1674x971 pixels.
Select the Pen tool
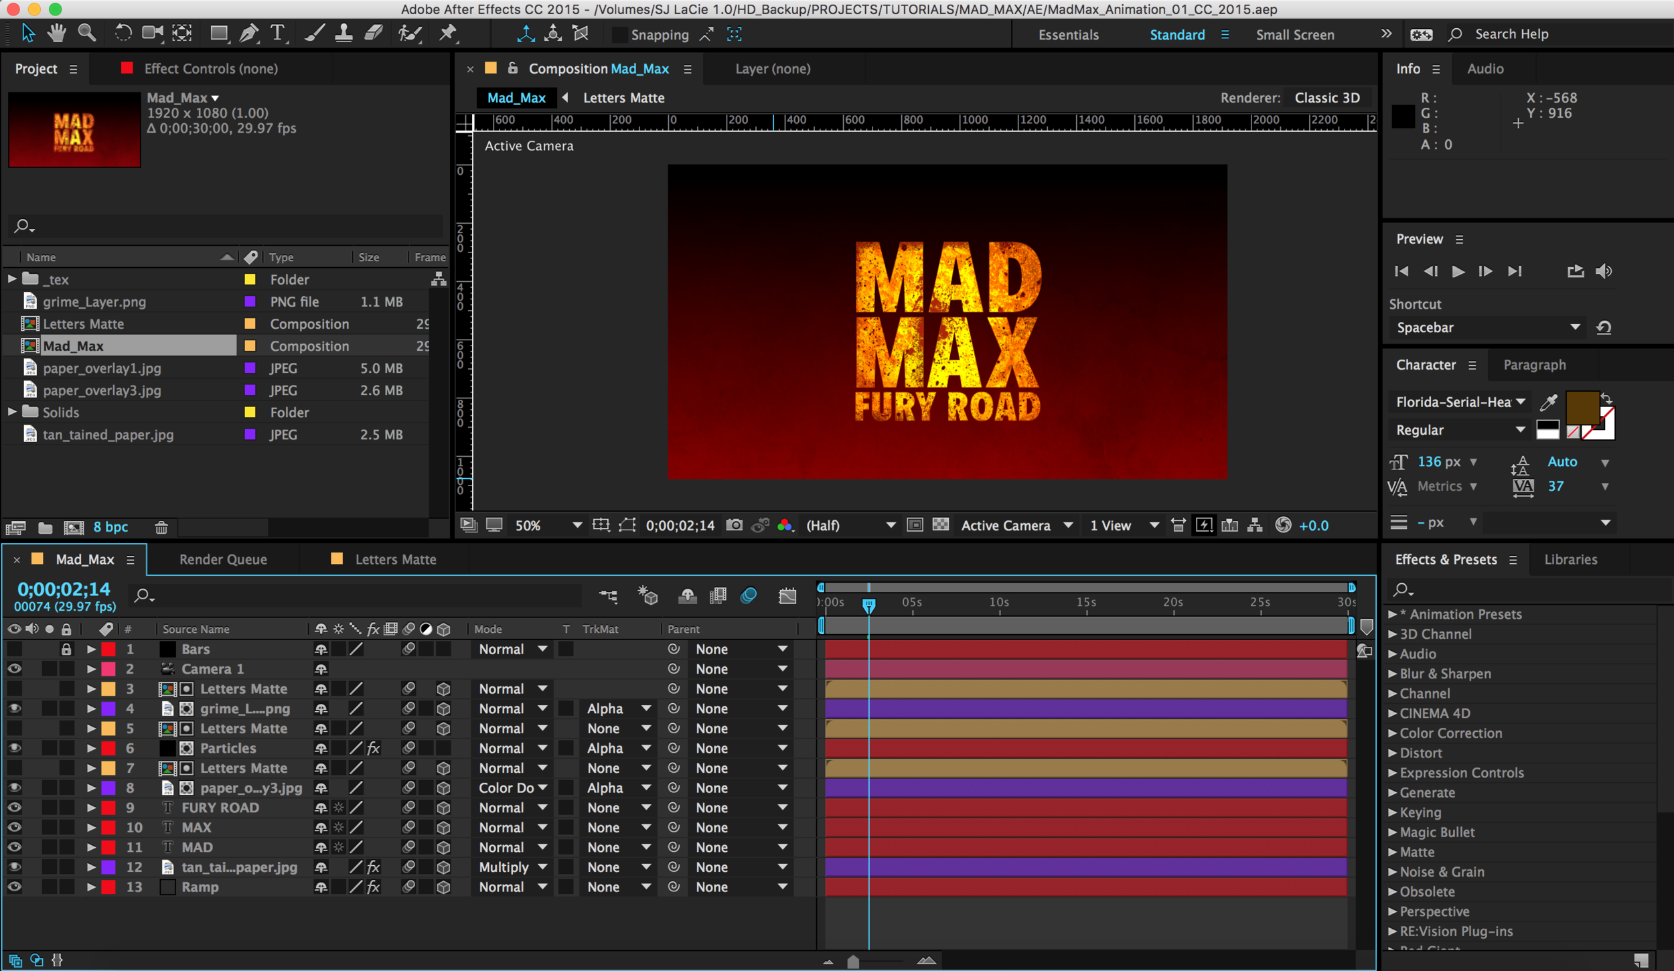pyautogui.click(x=248, y=33)
